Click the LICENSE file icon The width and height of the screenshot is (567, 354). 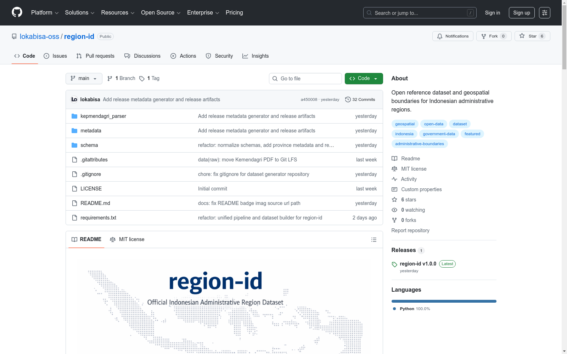[74, 189]
